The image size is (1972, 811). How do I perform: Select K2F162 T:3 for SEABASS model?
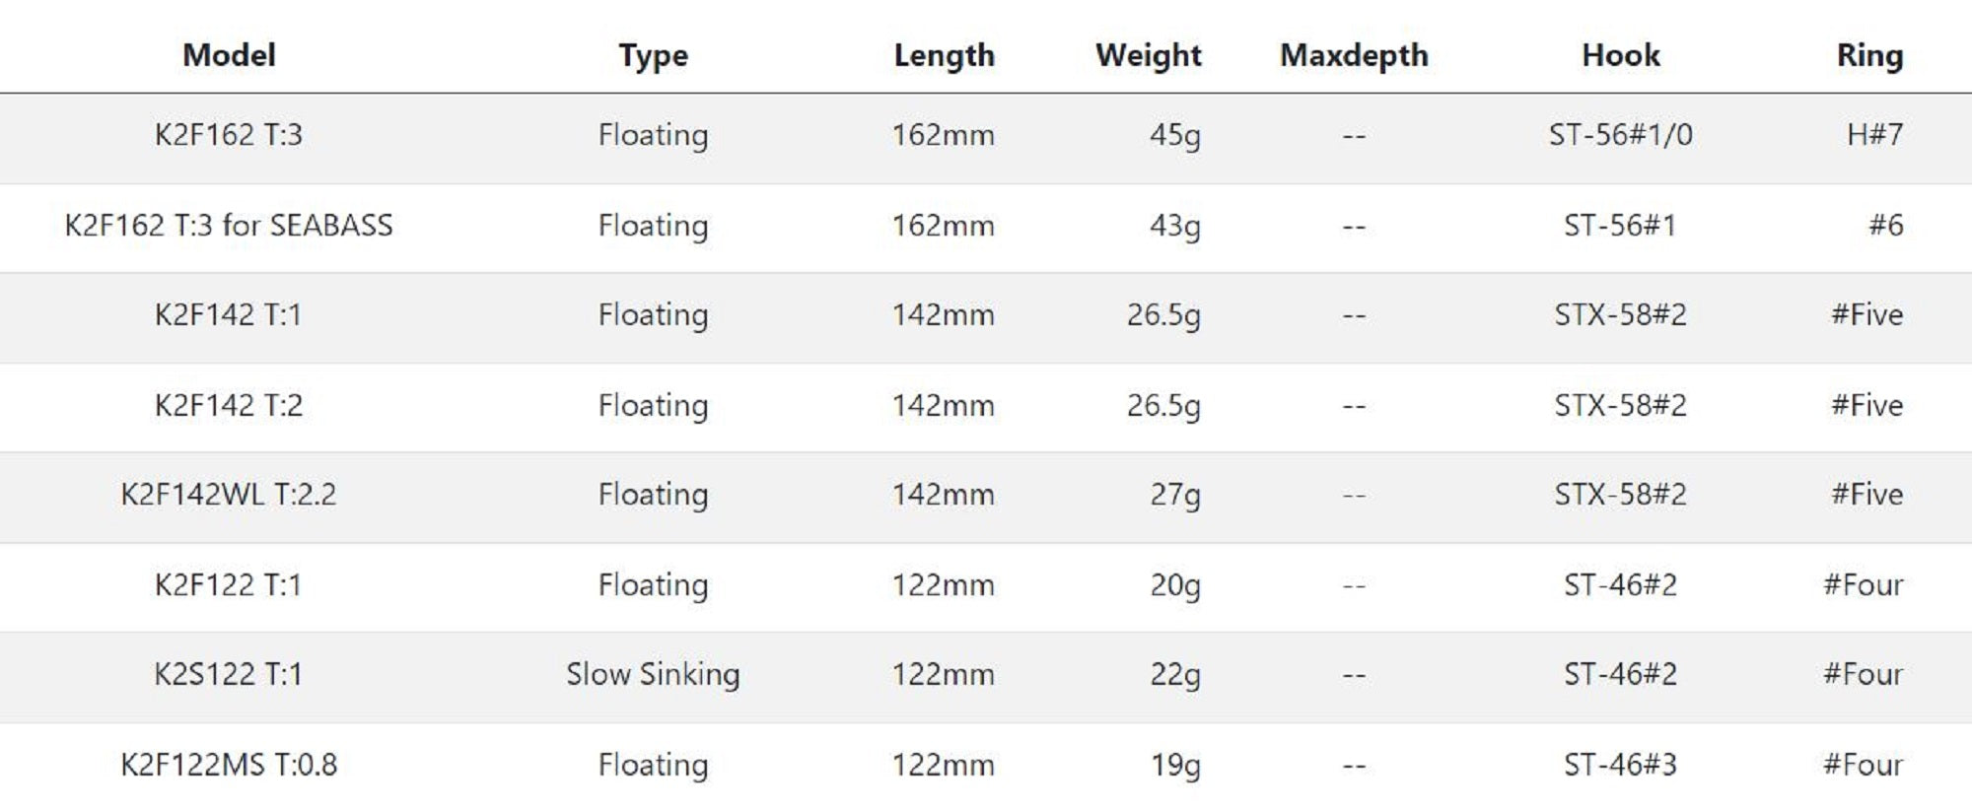point(229,226)
